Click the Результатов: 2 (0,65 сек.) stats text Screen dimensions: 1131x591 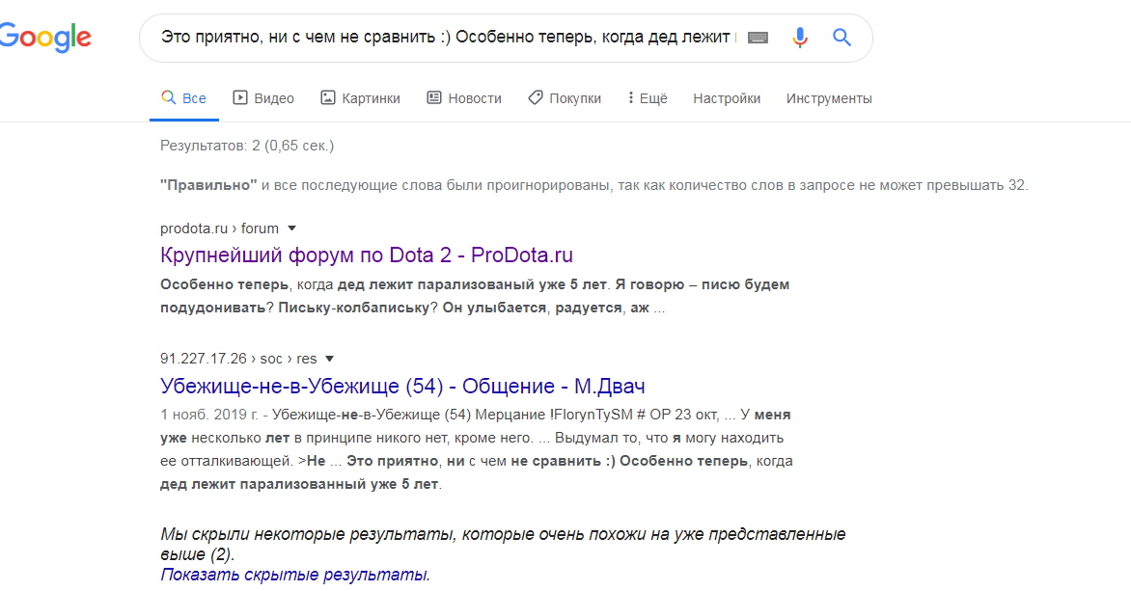247,146
